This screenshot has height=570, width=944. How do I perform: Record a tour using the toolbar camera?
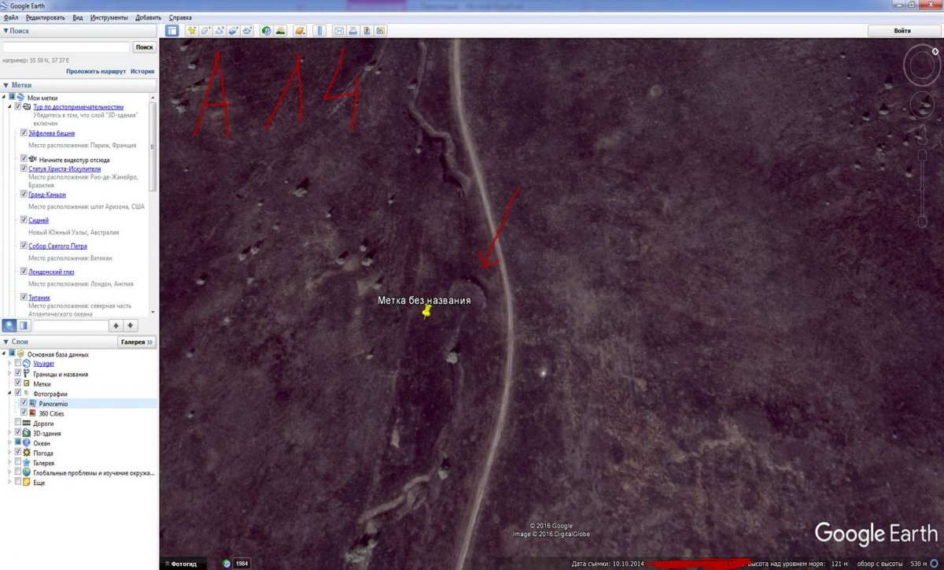point(248,31)
